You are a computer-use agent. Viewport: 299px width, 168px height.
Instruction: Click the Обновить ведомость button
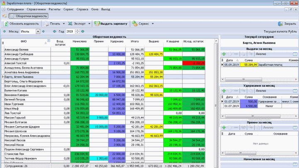(x=21, y=24)
